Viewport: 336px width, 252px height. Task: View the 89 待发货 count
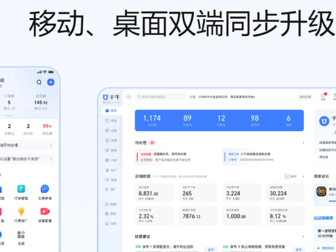187,120
